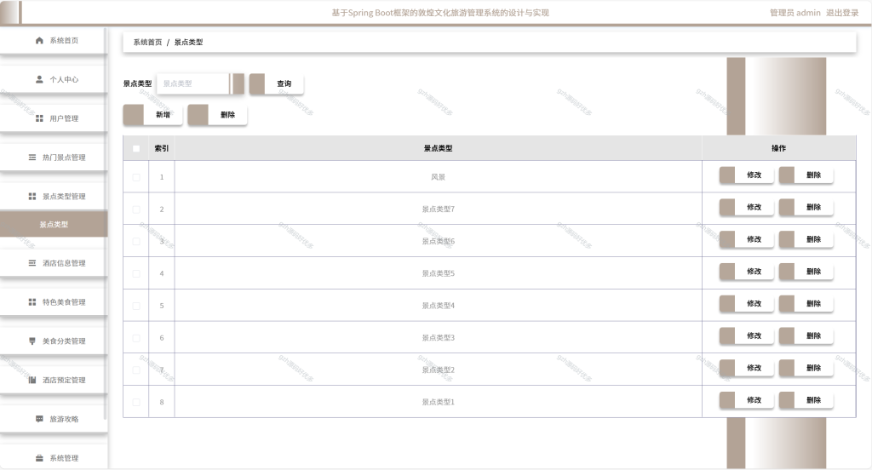
Task: Check the checkbox for 景点类型6
Action: pyautogui.click(x=136, y=242)
